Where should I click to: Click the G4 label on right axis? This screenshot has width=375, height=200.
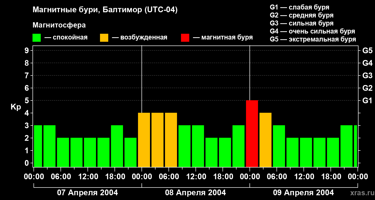[367, 63]
